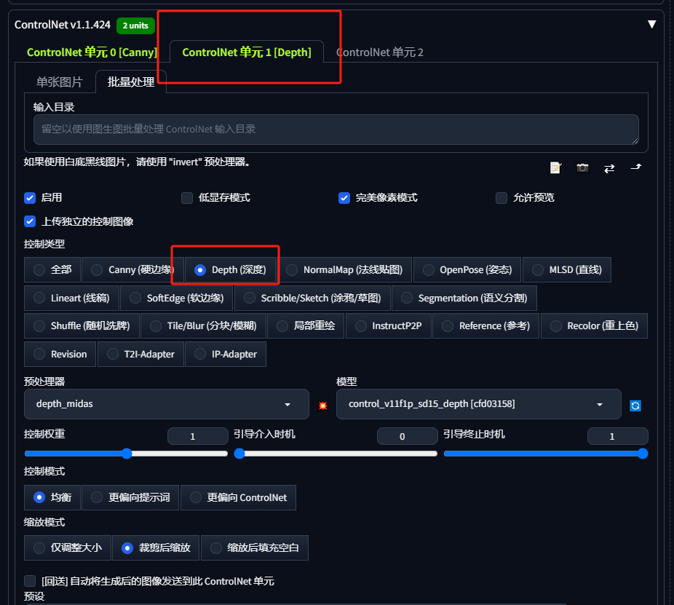Open the depth_midas preprocessor dropdown

coord(167,404)
